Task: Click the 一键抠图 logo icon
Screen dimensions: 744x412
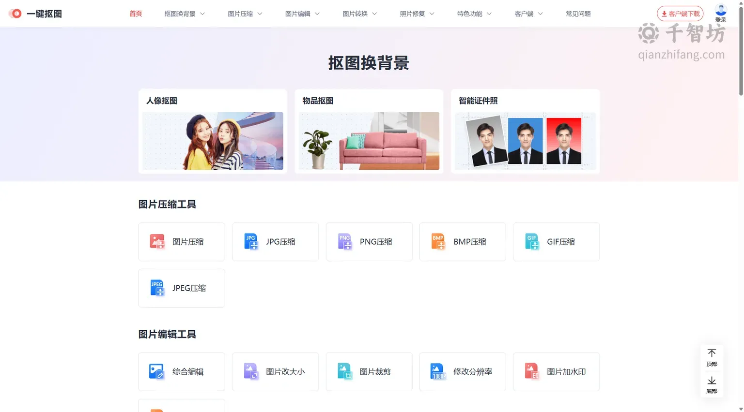Action: pos(15,14)
